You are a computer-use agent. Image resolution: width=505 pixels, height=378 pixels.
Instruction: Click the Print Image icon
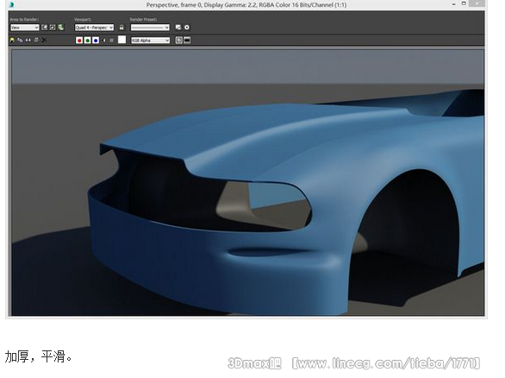click(x=36, y=40)
